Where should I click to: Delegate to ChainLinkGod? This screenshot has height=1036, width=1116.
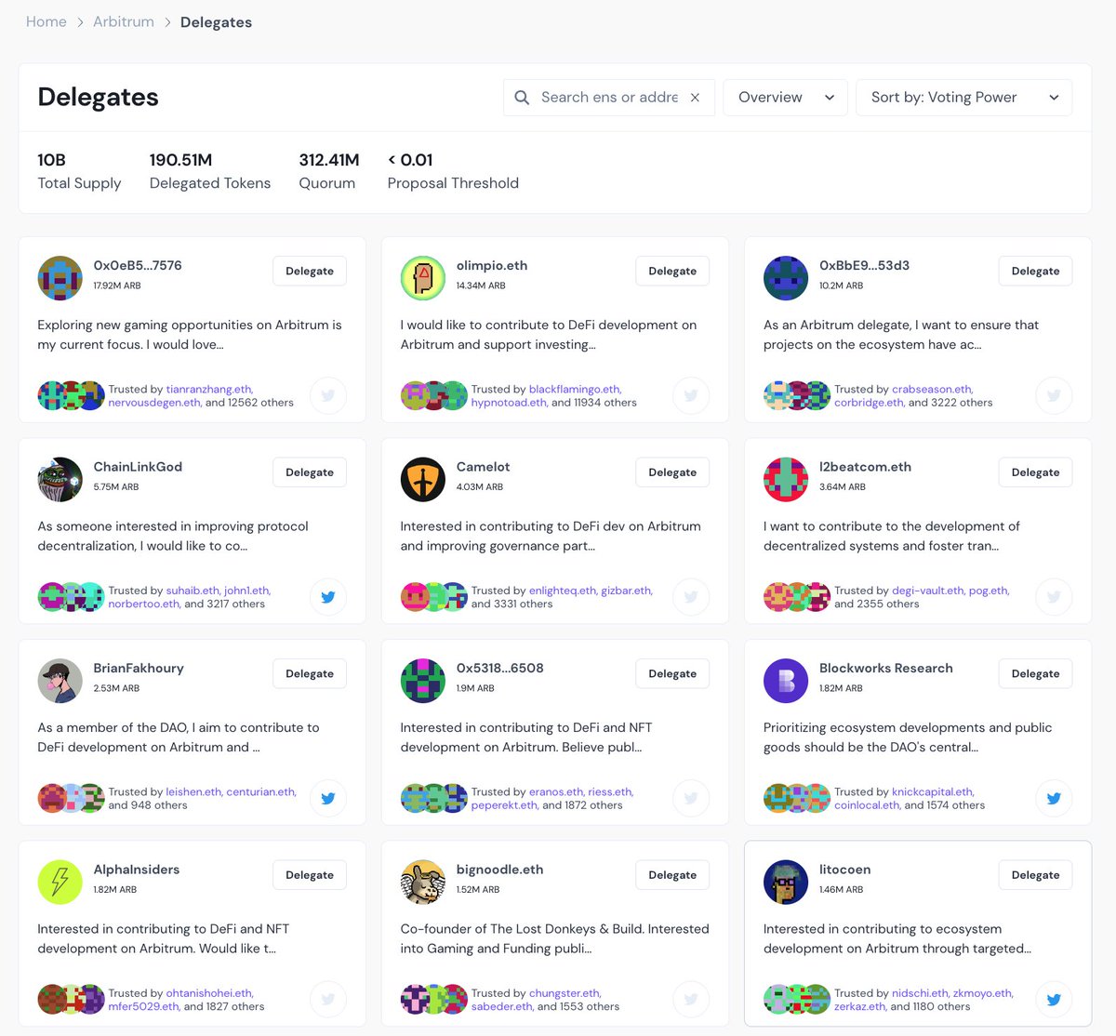(310, 472)
